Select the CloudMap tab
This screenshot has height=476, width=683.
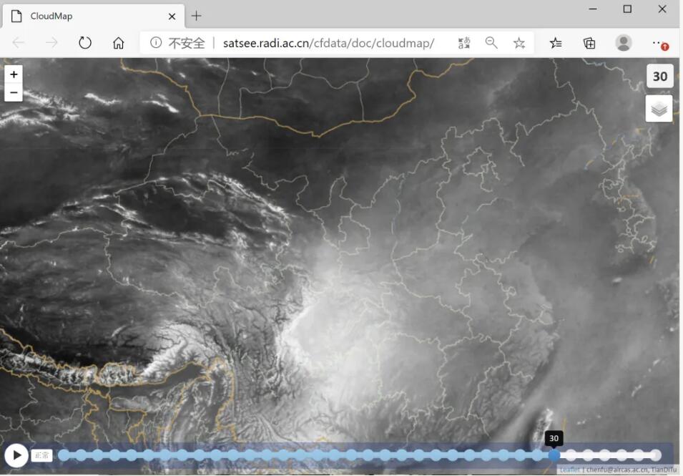pyautogui.click(x=93, y=16)
